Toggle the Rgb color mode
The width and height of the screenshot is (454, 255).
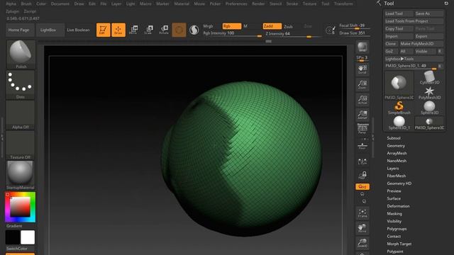click(232, 26)
